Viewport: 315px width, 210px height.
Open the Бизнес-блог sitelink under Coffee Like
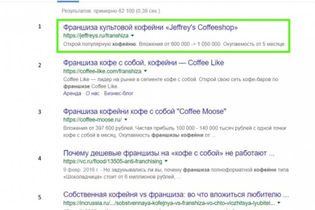(x=119, y=94)
